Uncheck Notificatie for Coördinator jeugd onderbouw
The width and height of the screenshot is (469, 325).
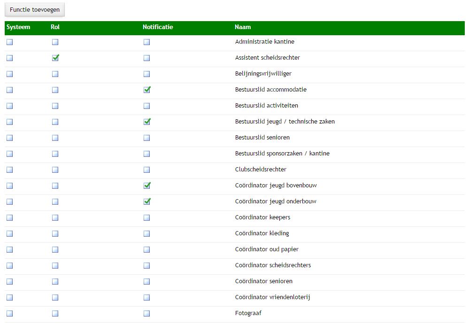[x=147, y=201]
